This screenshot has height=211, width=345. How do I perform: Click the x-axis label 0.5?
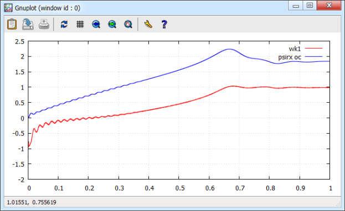(179, 188)
